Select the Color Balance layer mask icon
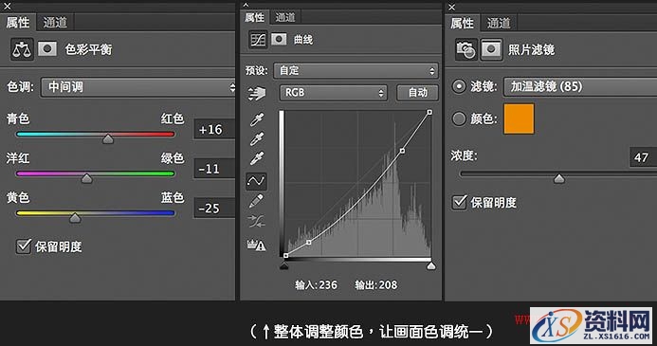This screenshot has width=657, height=346. pos(47,49)
